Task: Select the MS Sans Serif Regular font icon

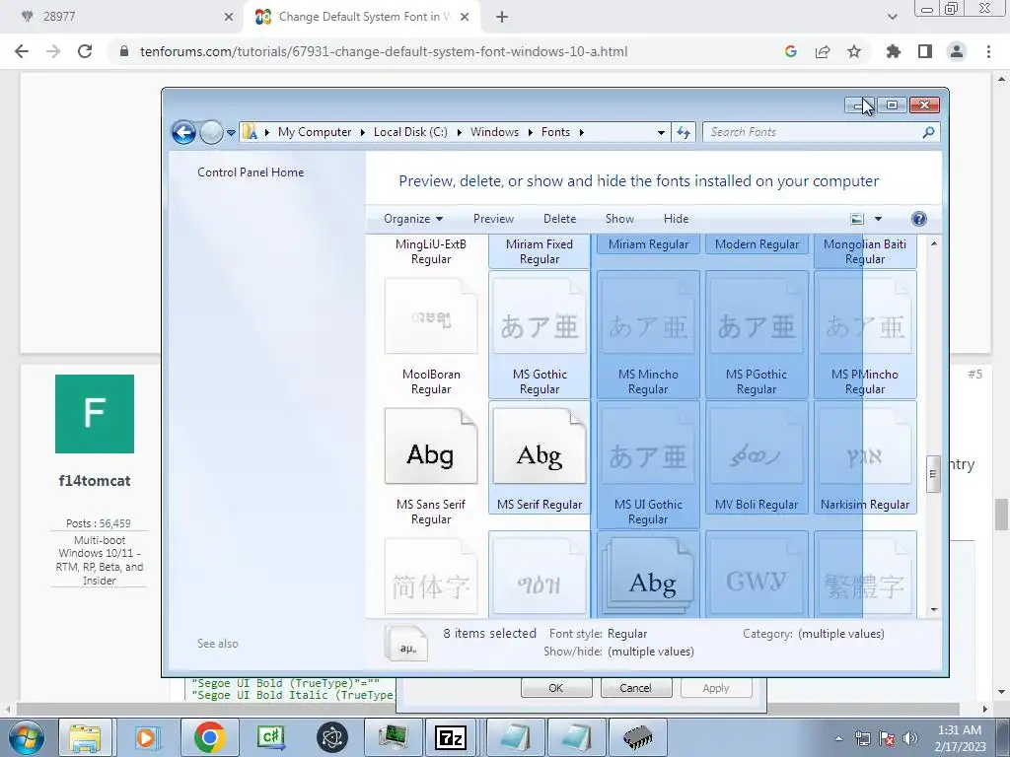Action: tap(431, 447)
